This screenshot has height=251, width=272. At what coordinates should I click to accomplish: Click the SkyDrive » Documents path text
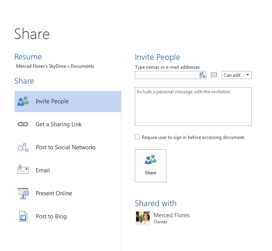55,66
